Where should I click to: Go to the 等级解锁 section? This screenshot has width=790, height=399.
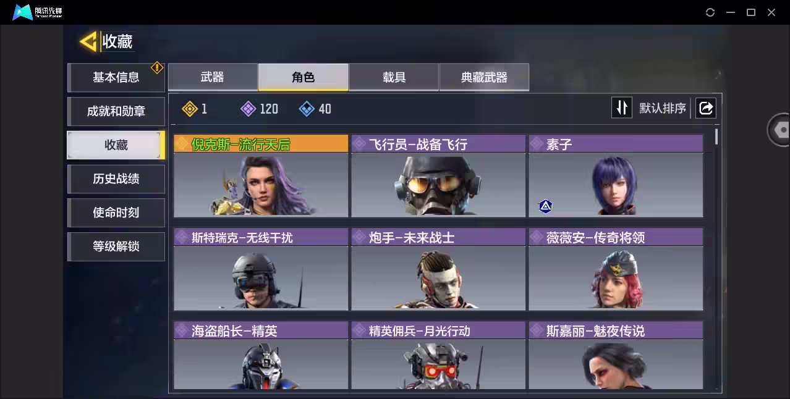(116, 246)
